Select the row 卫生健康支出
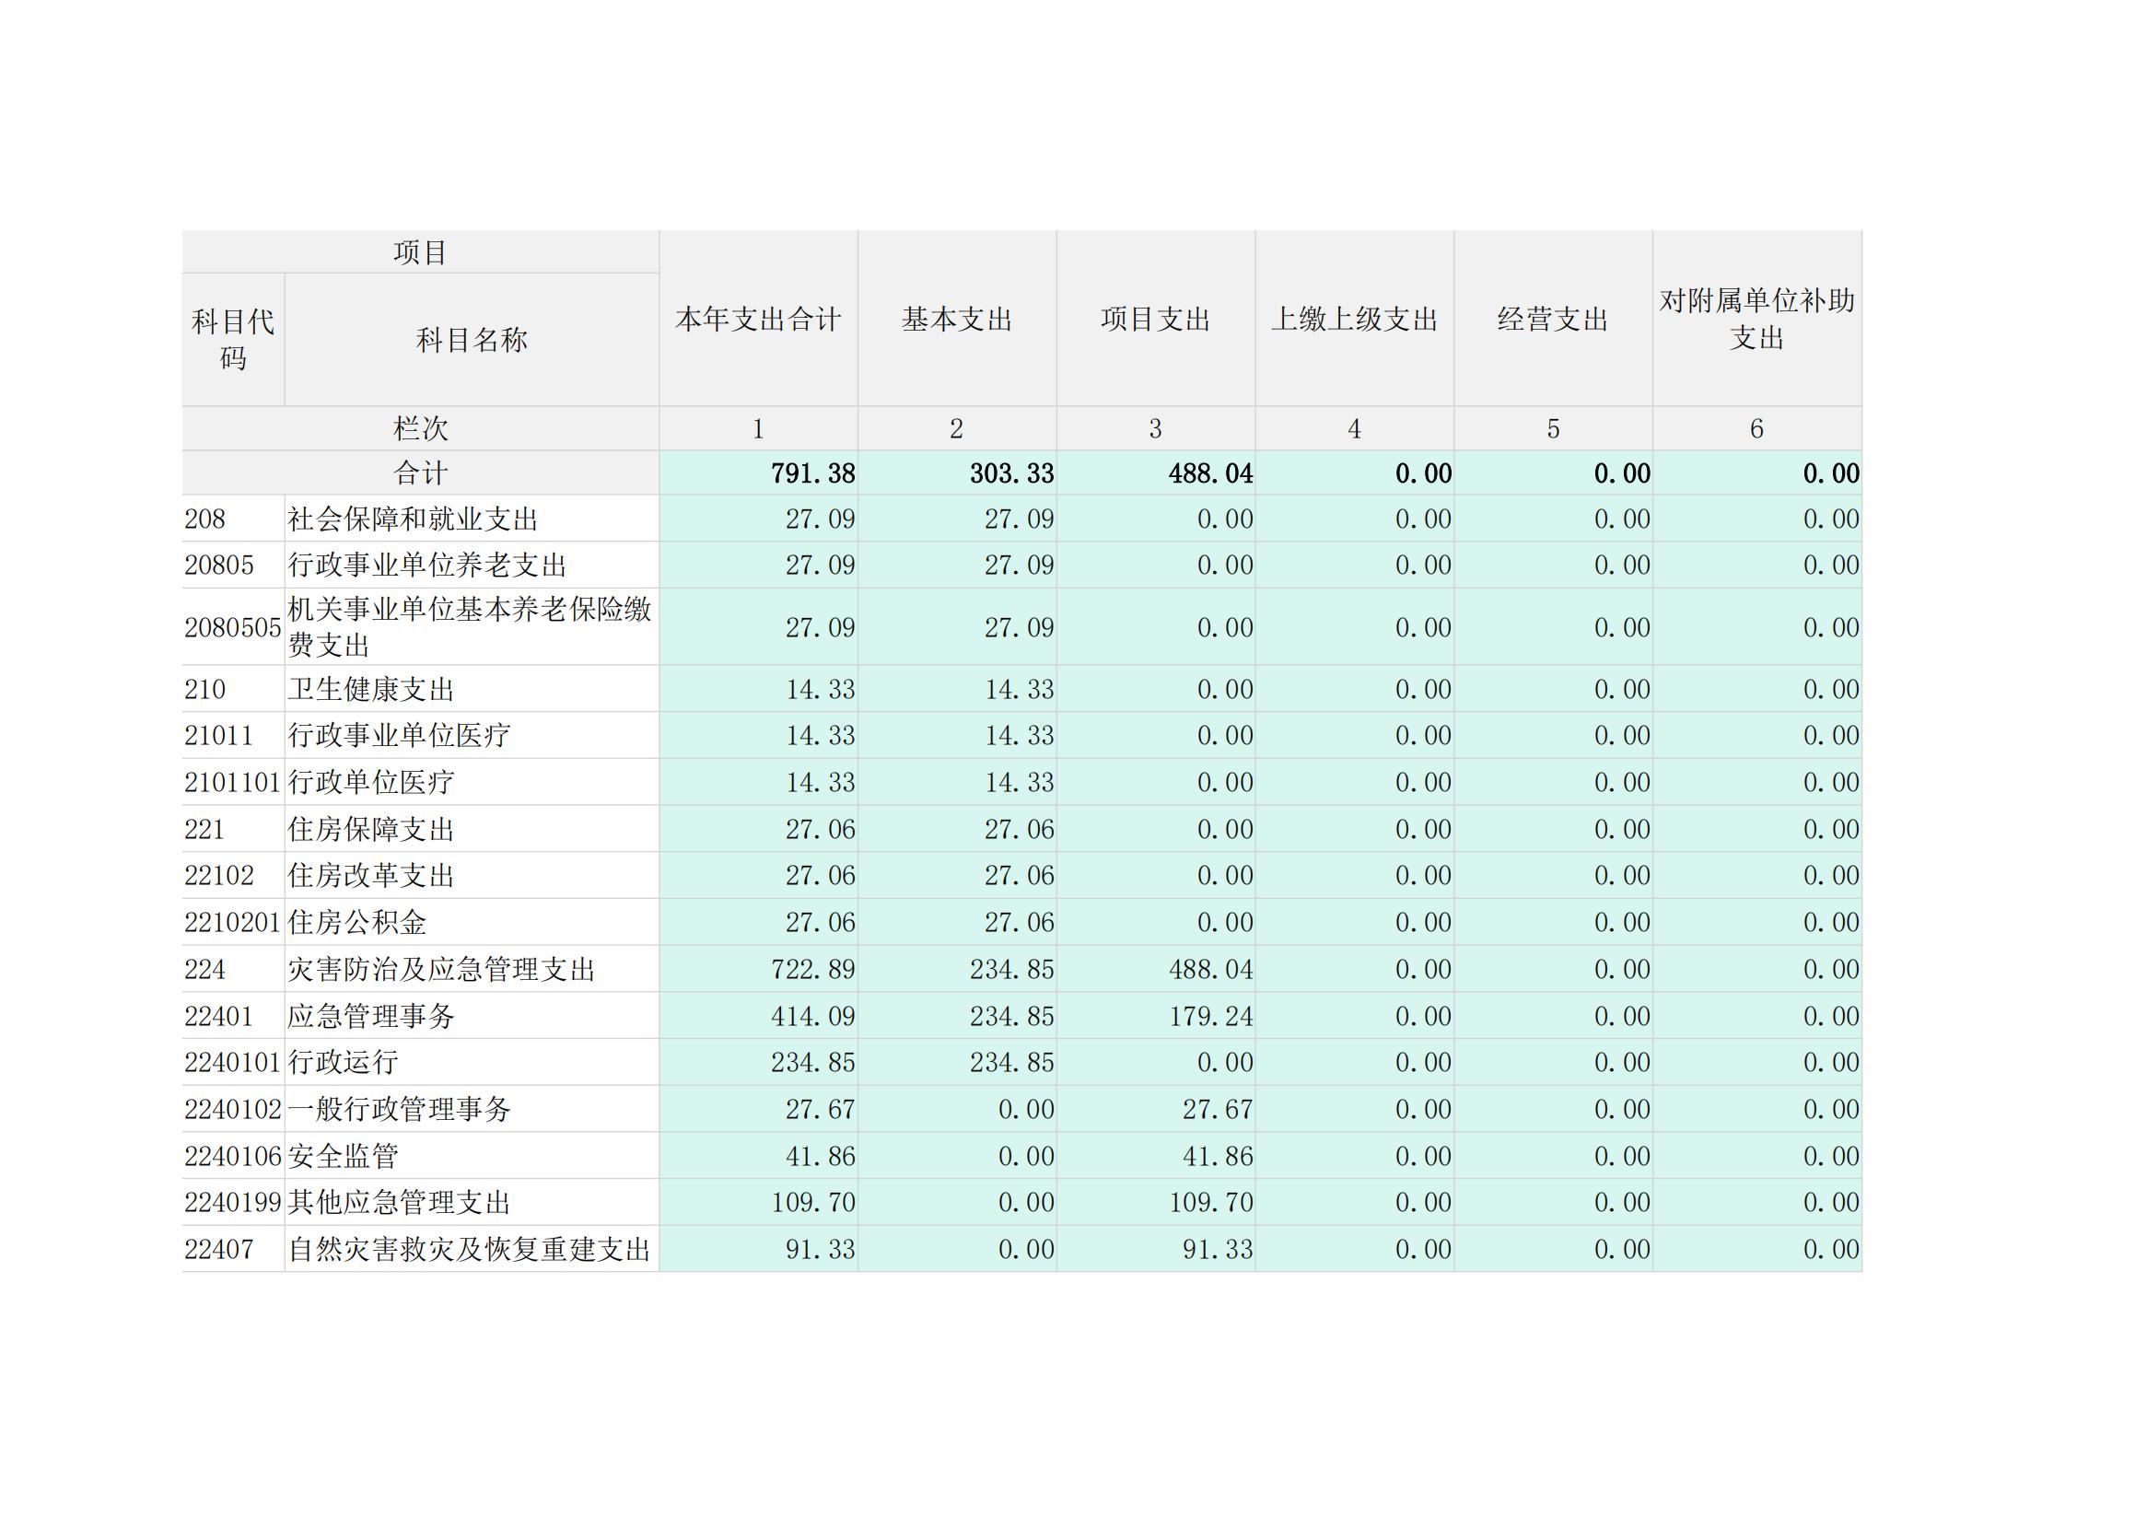The height and width of the screenshot is (1516, 2147). 1022,689
